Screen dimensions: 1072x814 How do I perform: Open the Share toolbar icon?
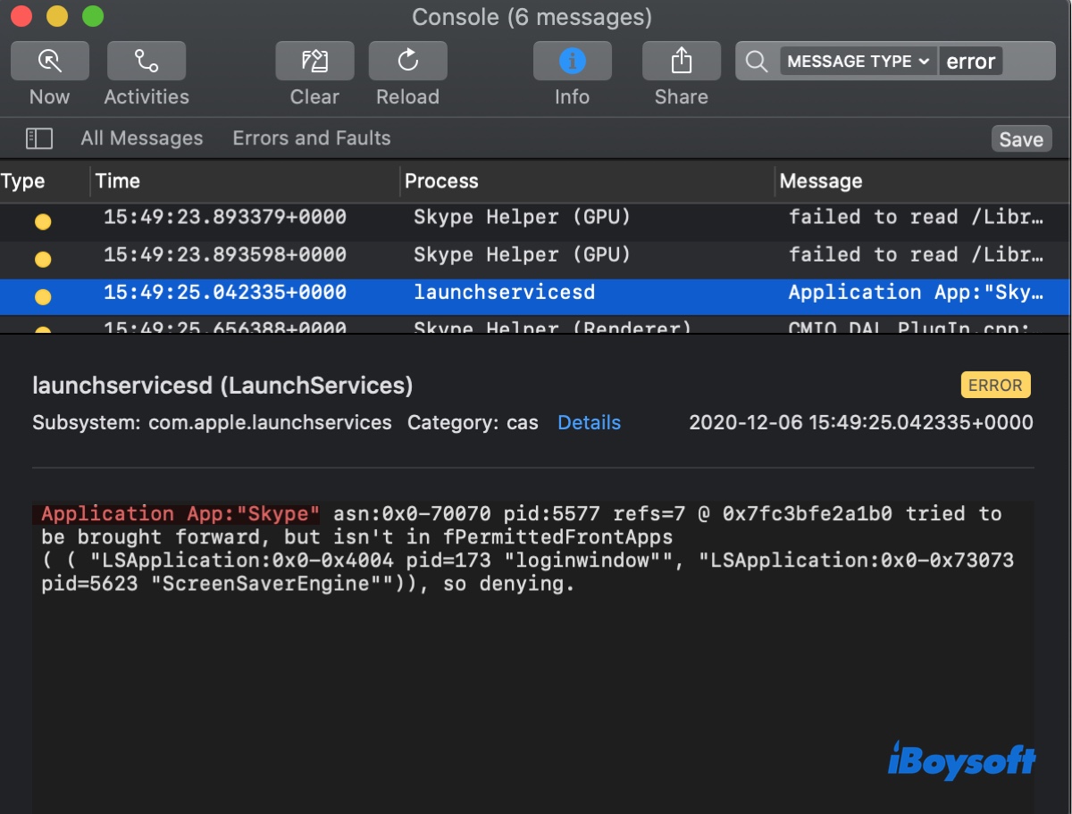click(681, 61)
